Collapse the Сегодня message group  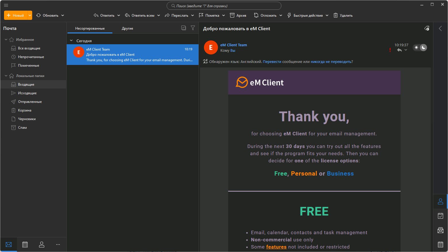tap(71, 41)
